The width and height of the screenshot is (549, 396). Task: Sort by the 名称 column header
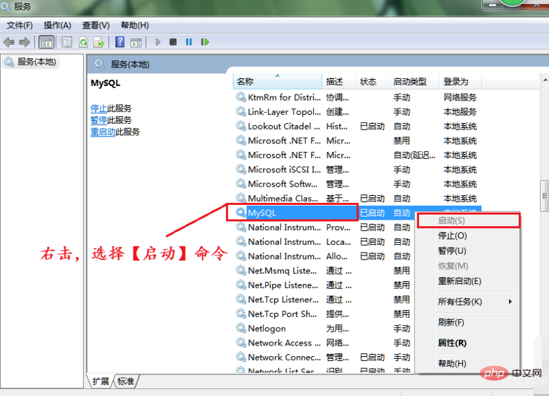coord(278,82)
